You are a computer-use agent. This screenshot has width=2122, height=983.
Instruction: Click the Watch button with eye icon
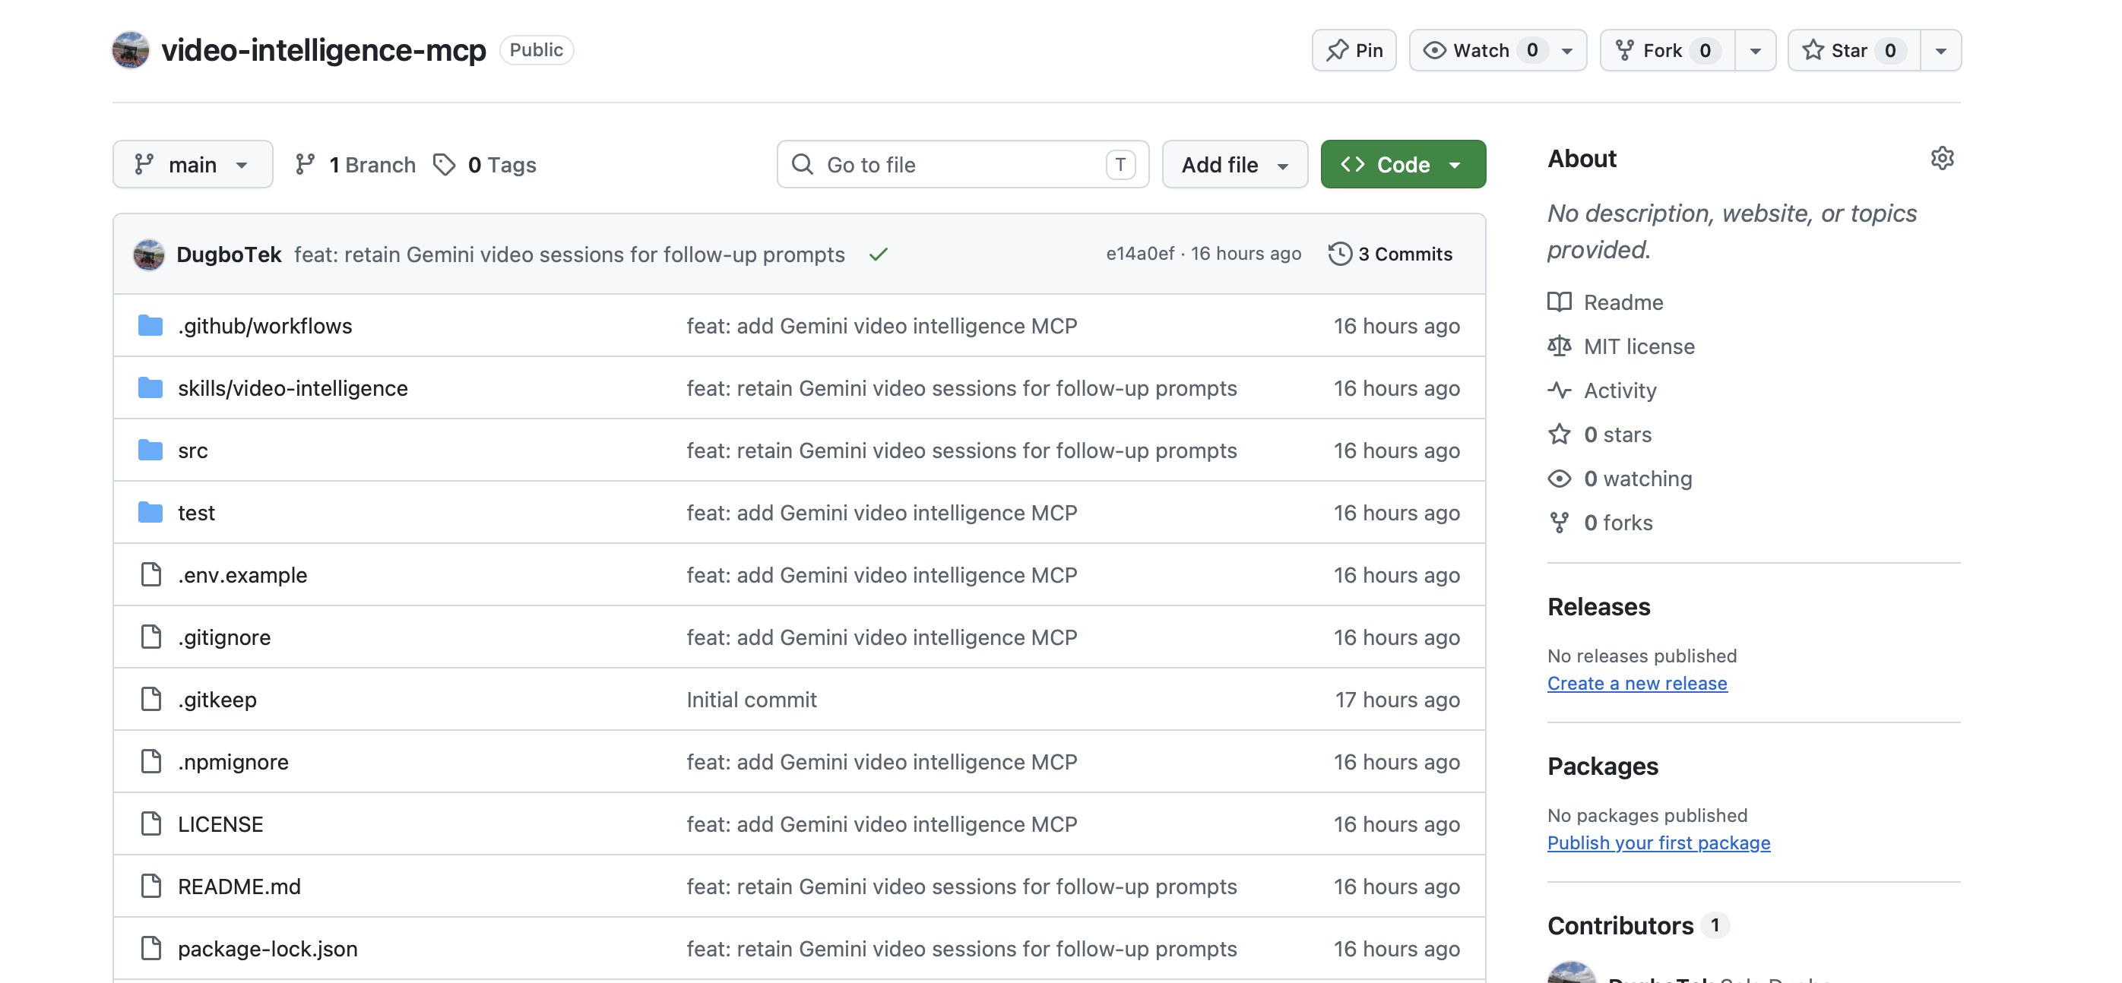click(1496, 50)
